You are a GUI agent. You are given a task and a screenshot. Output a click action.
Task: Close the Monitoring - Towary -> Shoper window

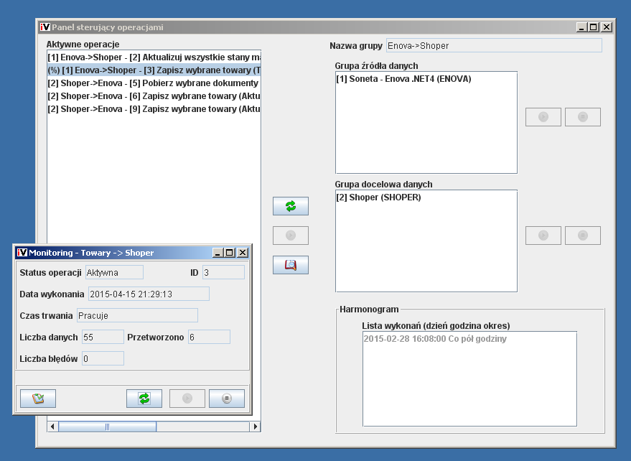(243, 253)
